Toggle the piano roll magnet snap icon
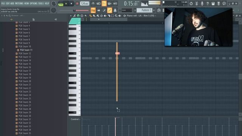 pos(78,16)
